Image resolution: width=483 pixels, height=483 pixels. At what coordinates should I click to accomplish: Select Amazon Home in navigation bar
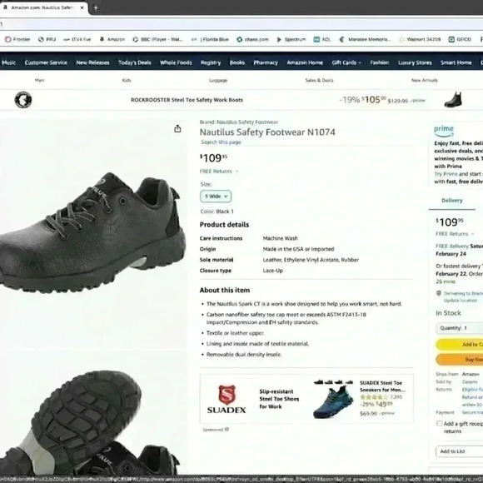(x=305, y=62)
